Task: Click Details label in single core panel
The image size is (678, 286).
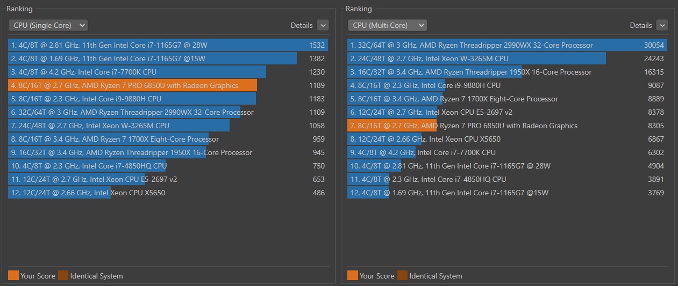Action: 302,25
